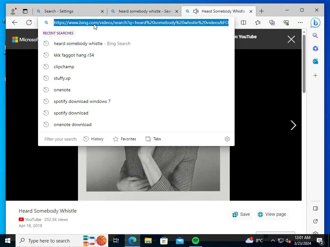Add app to sidebar with plus icon
The height and width of the screenshot is (247, 330).
[x=315, y=75]
